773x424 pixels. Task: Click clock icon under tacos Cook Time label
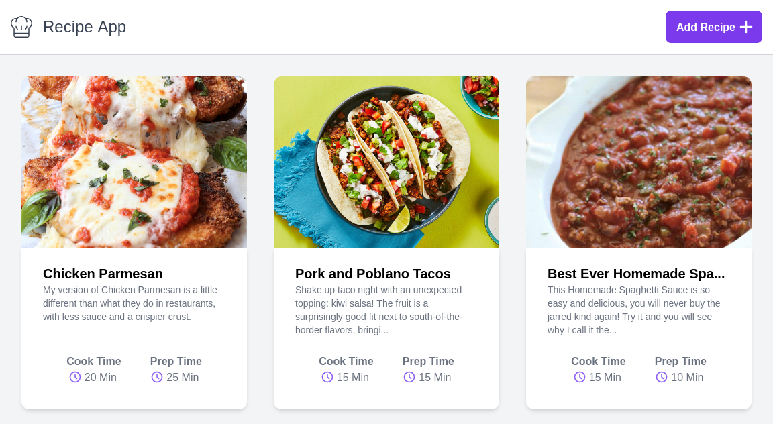pyautogui.click(x=327, y=377)
